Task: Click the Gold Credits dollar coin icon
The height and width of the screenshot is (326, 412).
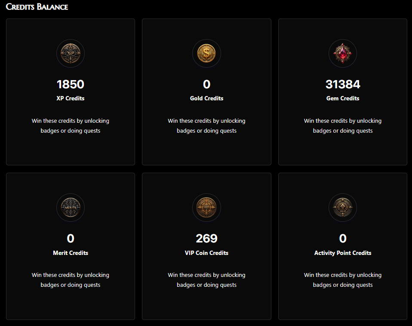Action: pyautogui.click(x=206, y=53)
